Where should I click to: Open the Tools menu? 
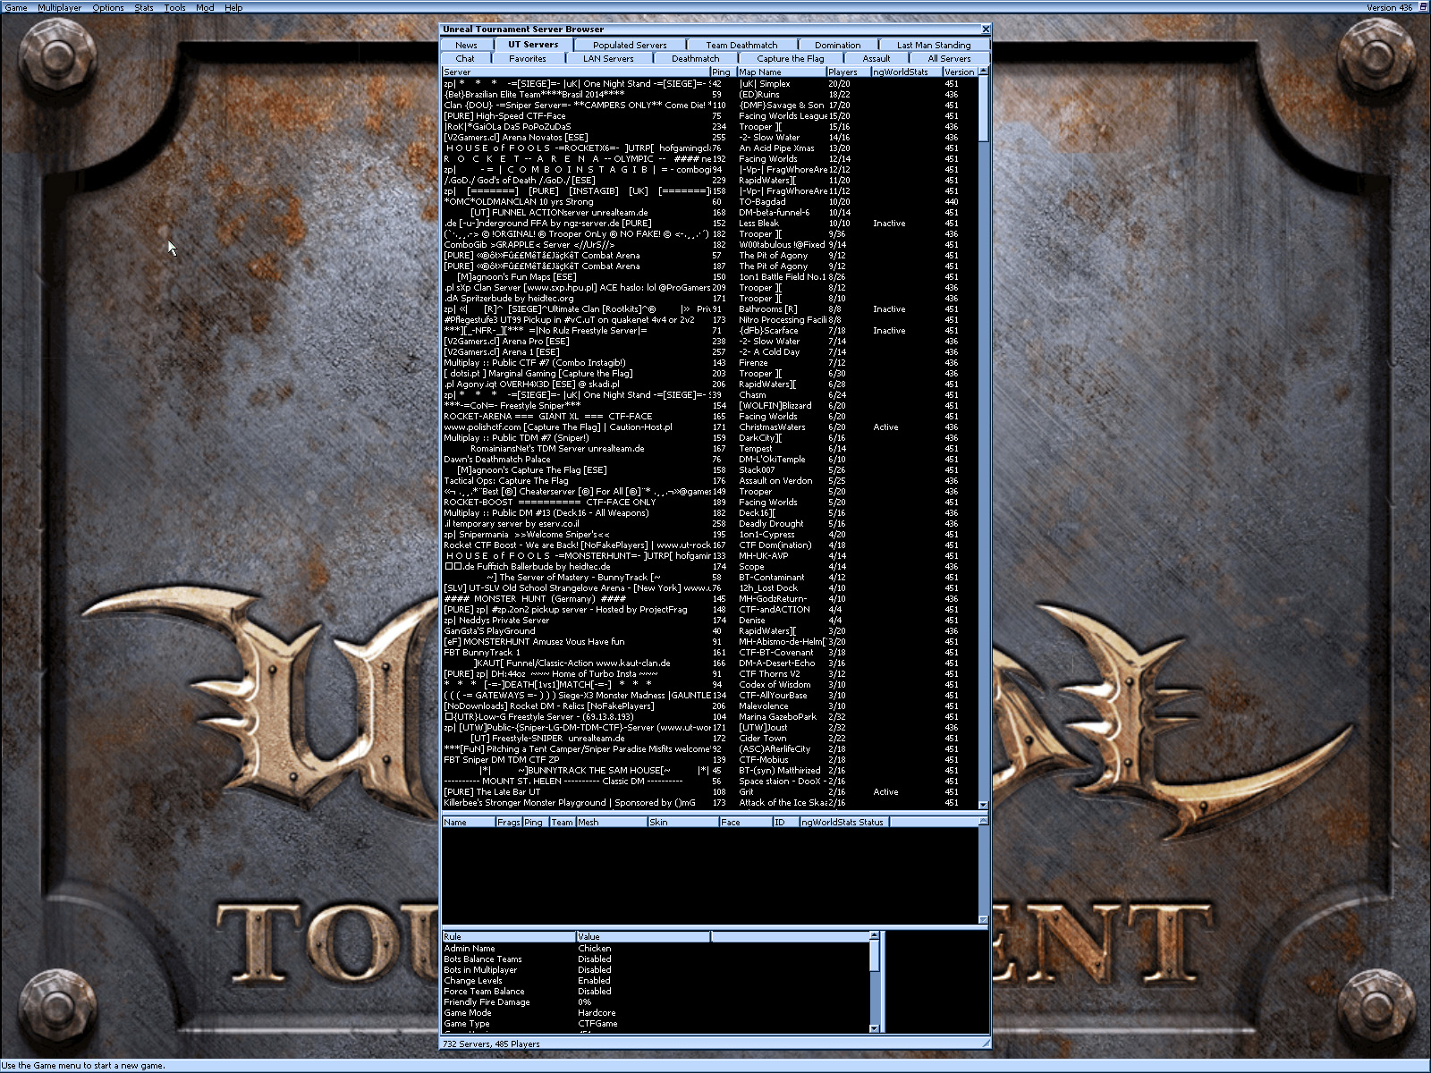tap(174, 7)
